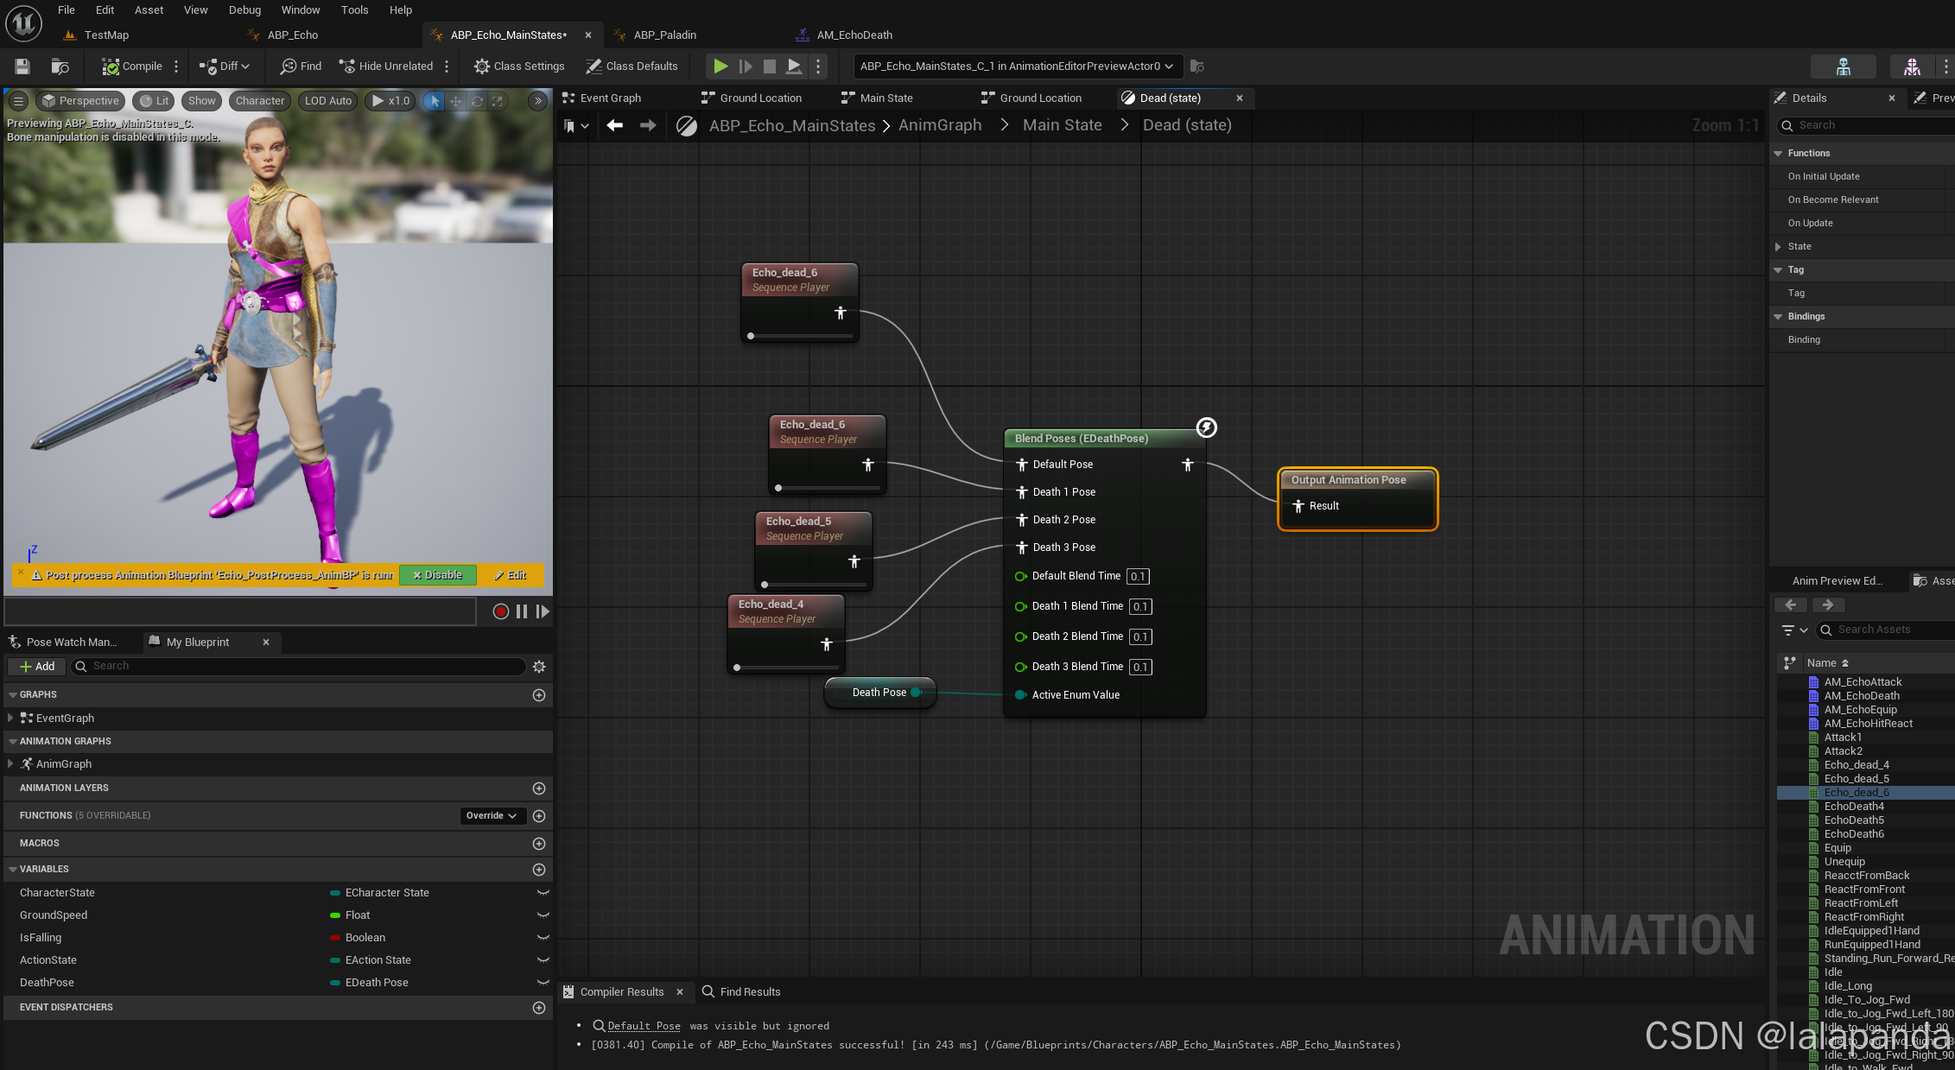Click Blend Poses fast-path lightning icon
The image size is (1955, 1070).
click(1206, 427)
